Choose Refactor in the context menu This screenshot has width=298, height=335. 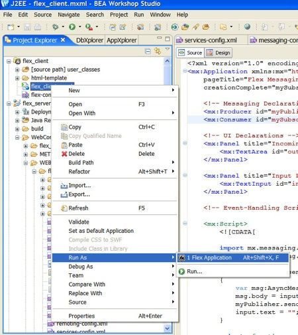coord(115,171)
